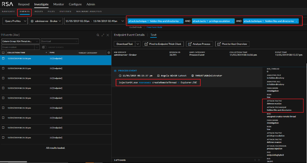This screenshot has width=307, height=163.
Task: Open the Query Profiles dropdown
Action: (15, 21)
